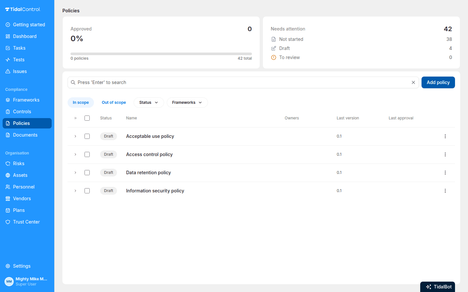Open the Data retention policy link
Screen dimensions: 468x292
(x=149, y=173)
